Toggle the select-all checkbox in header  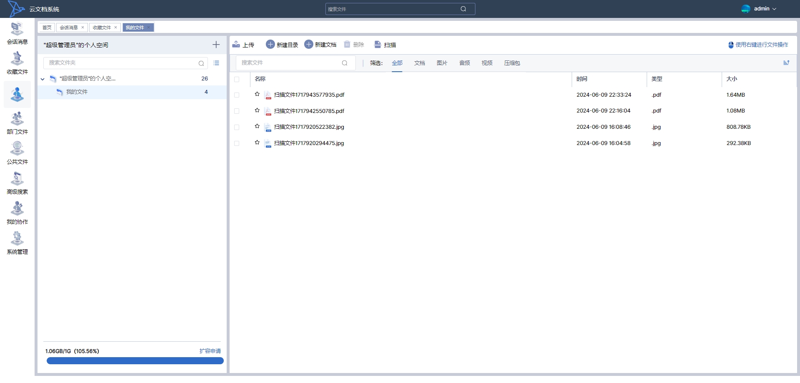[x=237, y=79]
